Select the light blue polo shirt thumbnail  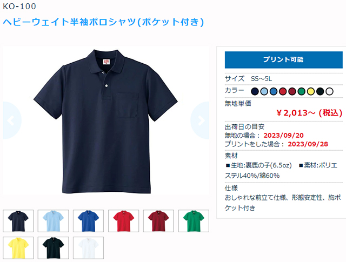pyautogui.click(x=53, y=221)
